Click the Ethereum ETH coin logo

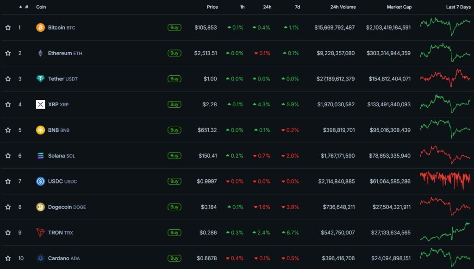click(41, 53)
